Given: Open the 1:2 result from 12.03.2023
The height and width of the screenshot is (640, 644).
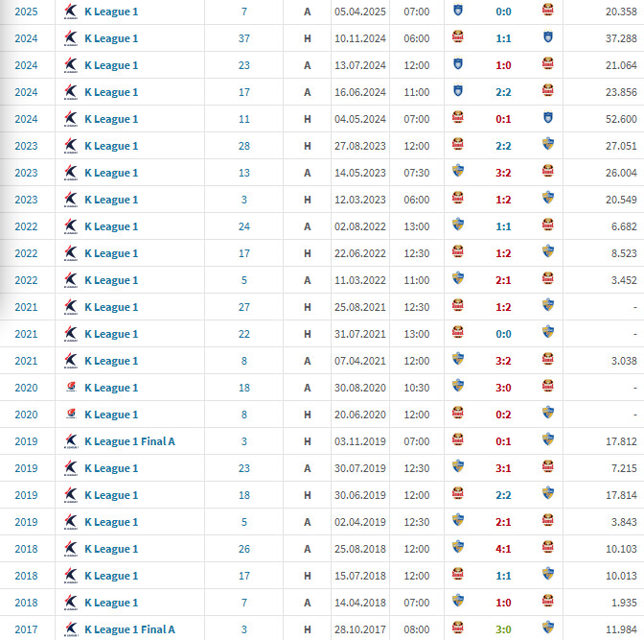Looking at the screenshot, I should (503, 200).
